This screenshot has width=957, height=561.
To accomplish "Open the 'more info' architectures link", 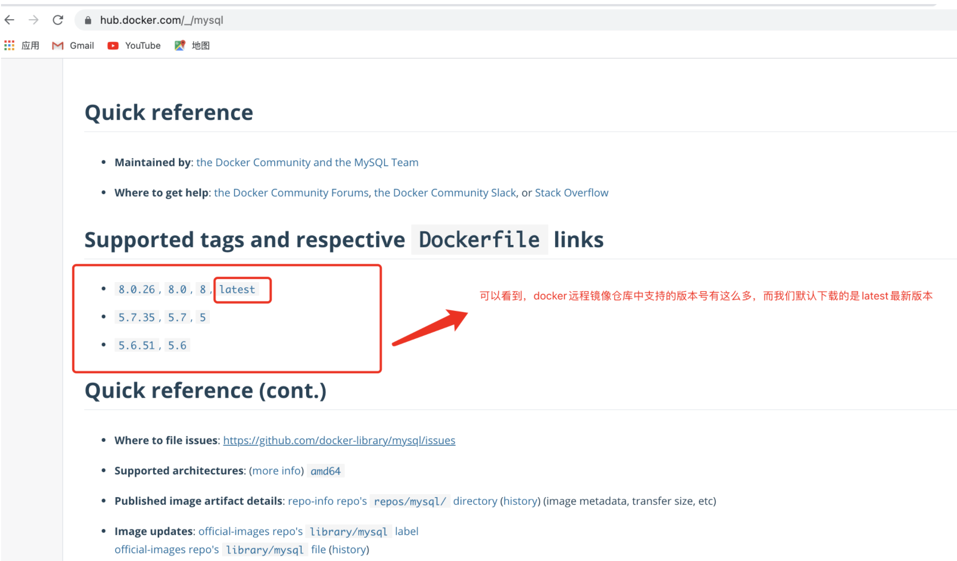I will (x=276, y=471).
